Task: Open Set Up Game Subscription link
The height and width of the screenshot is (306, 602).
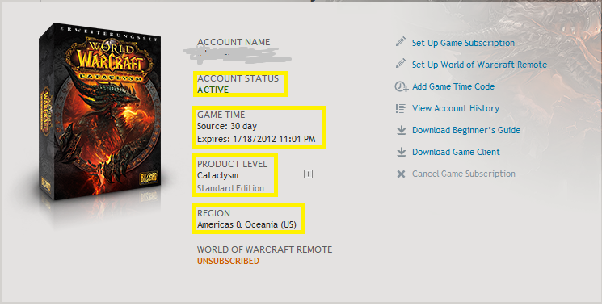Action: click(x=463, y=43)
